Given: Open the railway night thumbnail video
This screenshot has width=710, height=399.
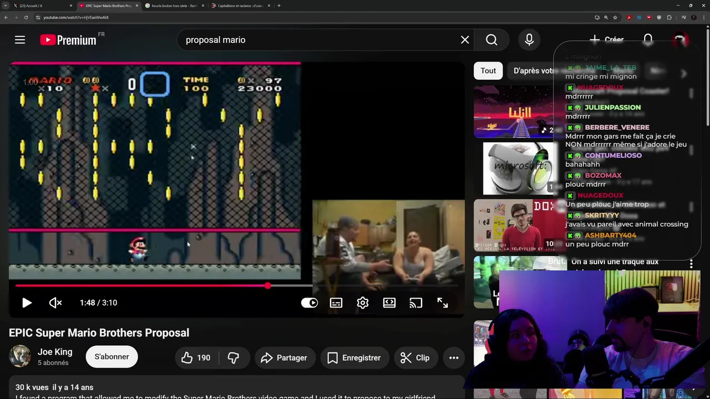Looking at the screenshot, I should click(x=514, y=111).
